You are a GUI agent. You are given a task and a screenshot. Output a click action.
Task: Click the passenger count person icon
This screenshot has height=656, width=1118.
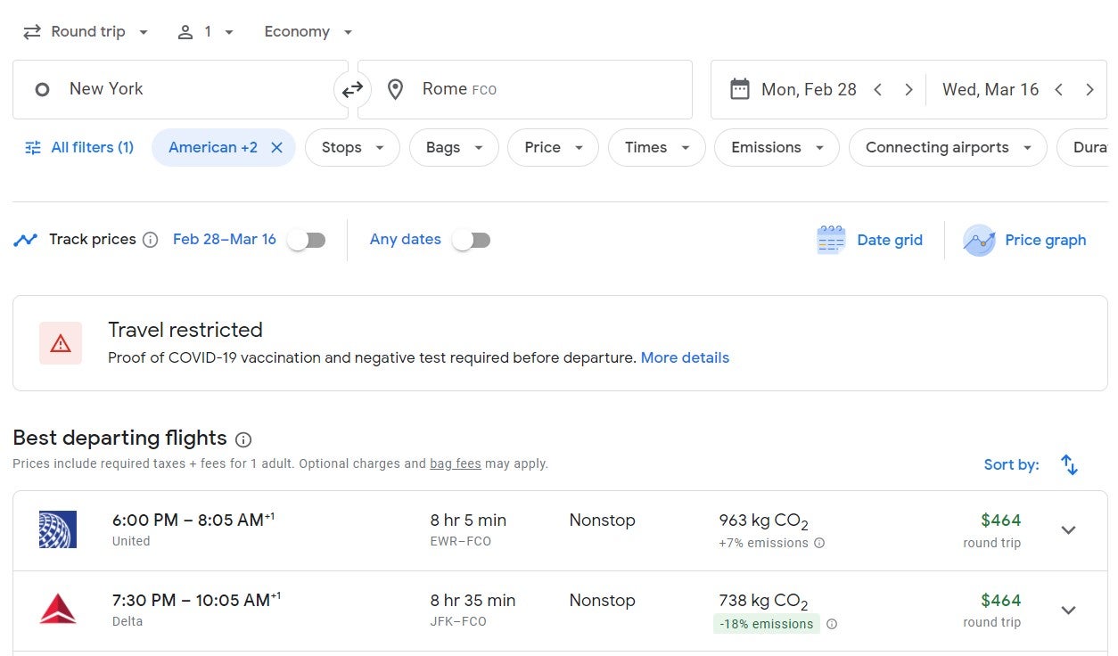[x=186, y=30]
